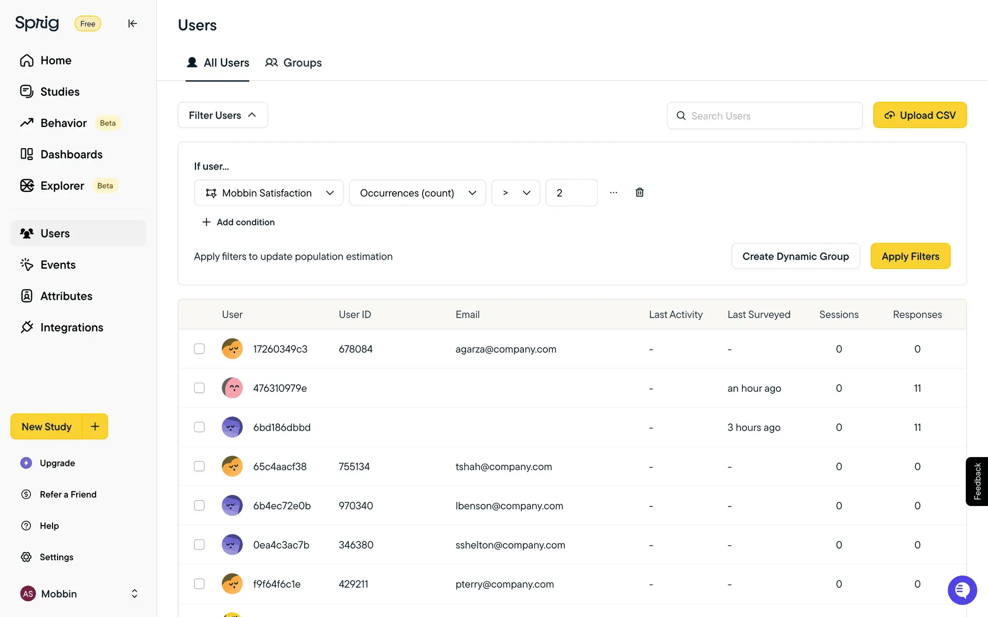988x617 pixels.
Task: Open the condition's three-dot options menu
Action: click(613, 192)
